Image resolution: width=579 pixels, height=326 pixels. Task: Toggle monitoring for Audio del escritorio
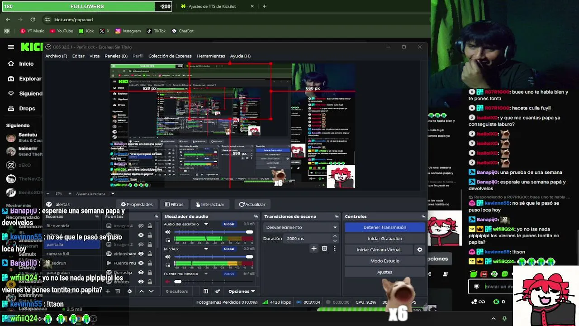[x=168, y=240]
